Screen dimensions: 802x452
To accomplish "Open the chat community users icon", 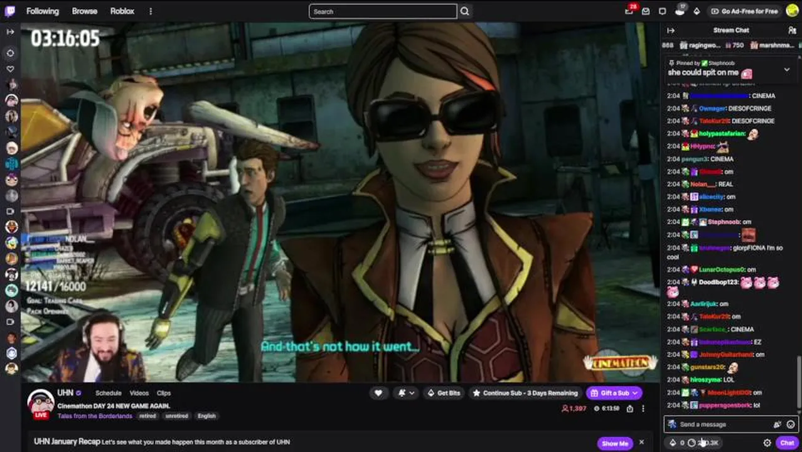I will click(792, 30).
